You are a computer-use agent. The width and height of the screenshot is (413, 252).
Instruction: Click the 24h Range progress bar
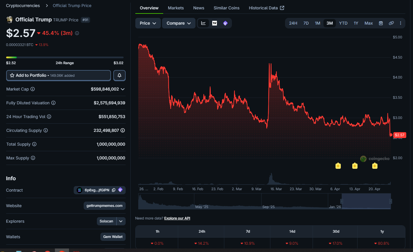[x=65, y=57]
